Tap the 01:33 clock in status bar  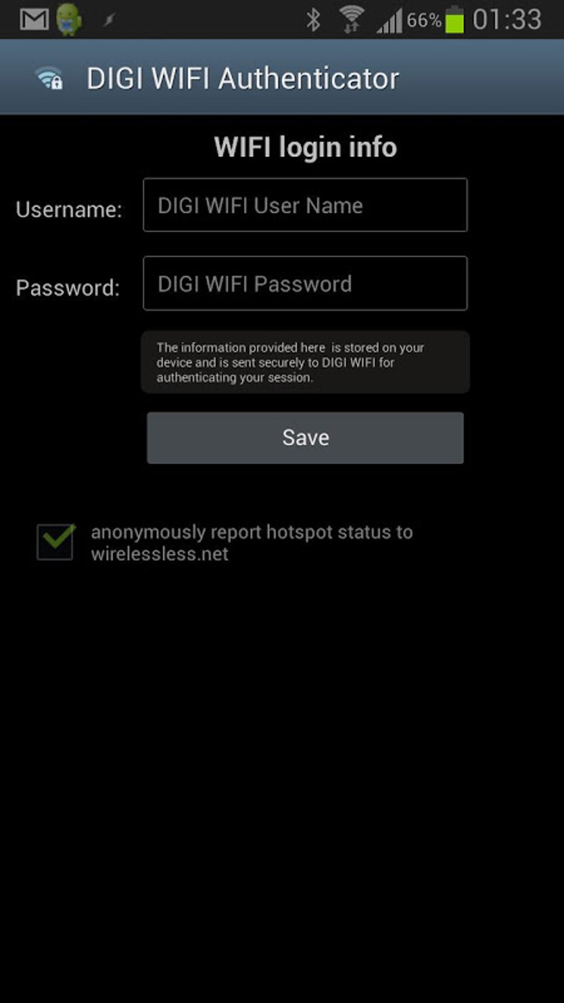tap(507, 20)
